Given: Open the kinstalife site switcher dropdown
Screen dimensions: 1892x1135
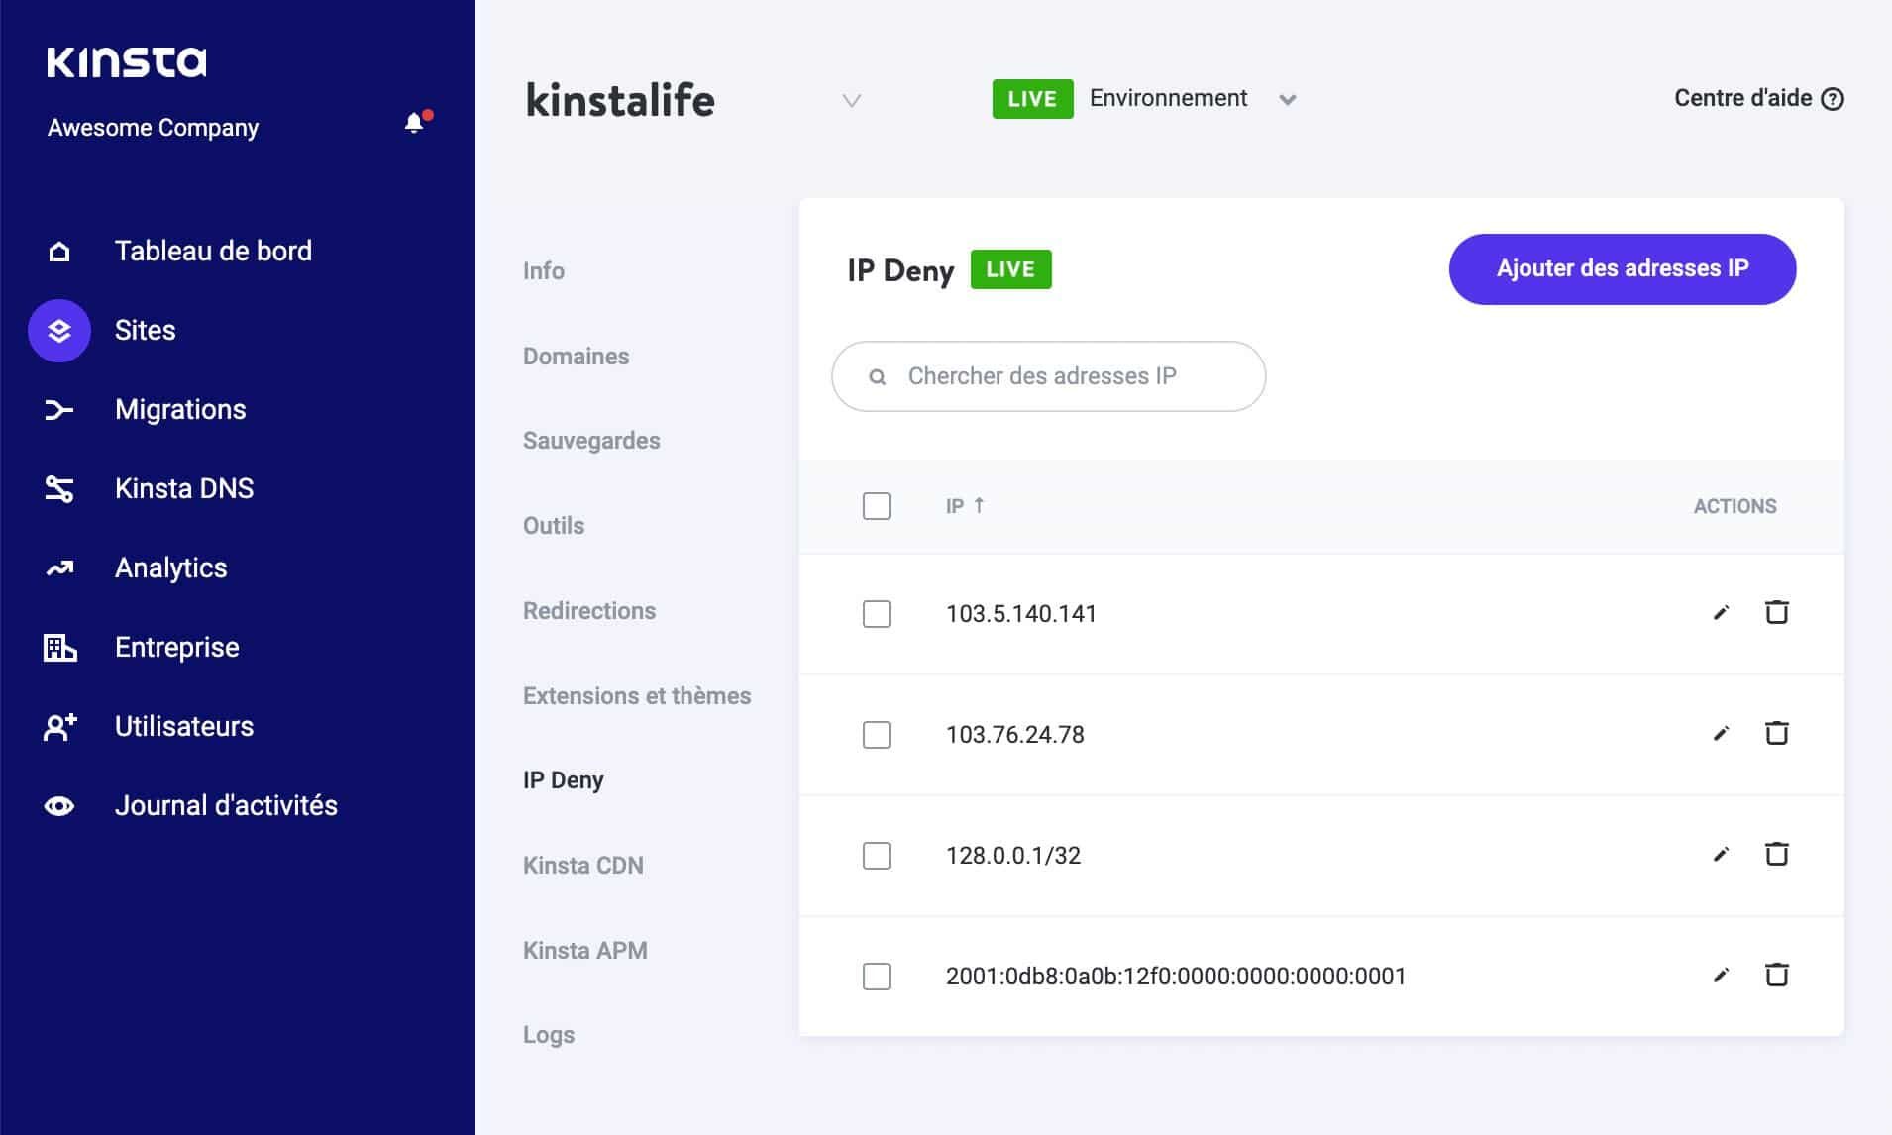Looking at the screenshot, I should (850, 100).
